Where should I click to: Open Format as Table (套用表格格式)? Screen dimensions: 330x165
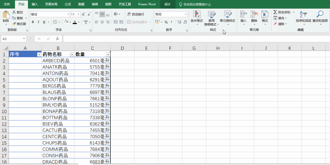pyautogui.click(x=211, y=18)
